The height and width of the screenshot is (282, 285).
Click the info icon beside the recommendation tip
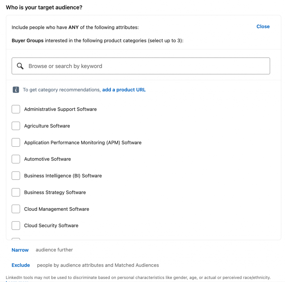tap(16, 90)
